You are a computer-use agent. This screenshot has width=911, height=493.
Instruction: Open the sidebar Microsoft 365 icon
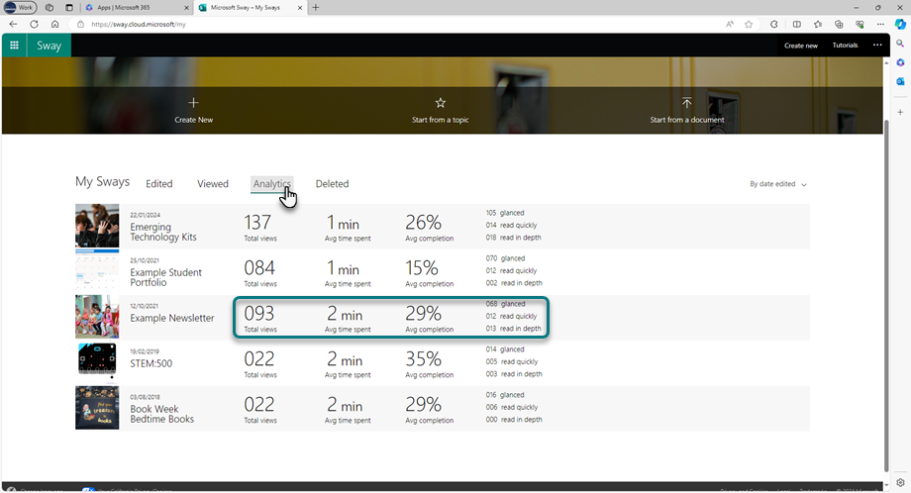click(x=900, y=62)
